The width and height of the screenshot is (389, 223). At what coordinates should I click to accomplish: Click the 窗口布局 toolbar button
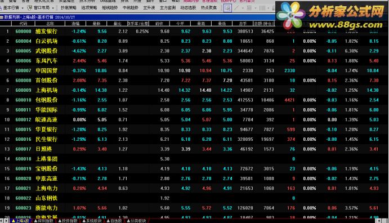pyautogui.click(x=41, y=8)
